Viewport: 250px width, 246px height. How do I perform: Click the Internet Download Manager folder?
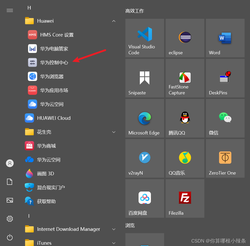click(70, 229)
